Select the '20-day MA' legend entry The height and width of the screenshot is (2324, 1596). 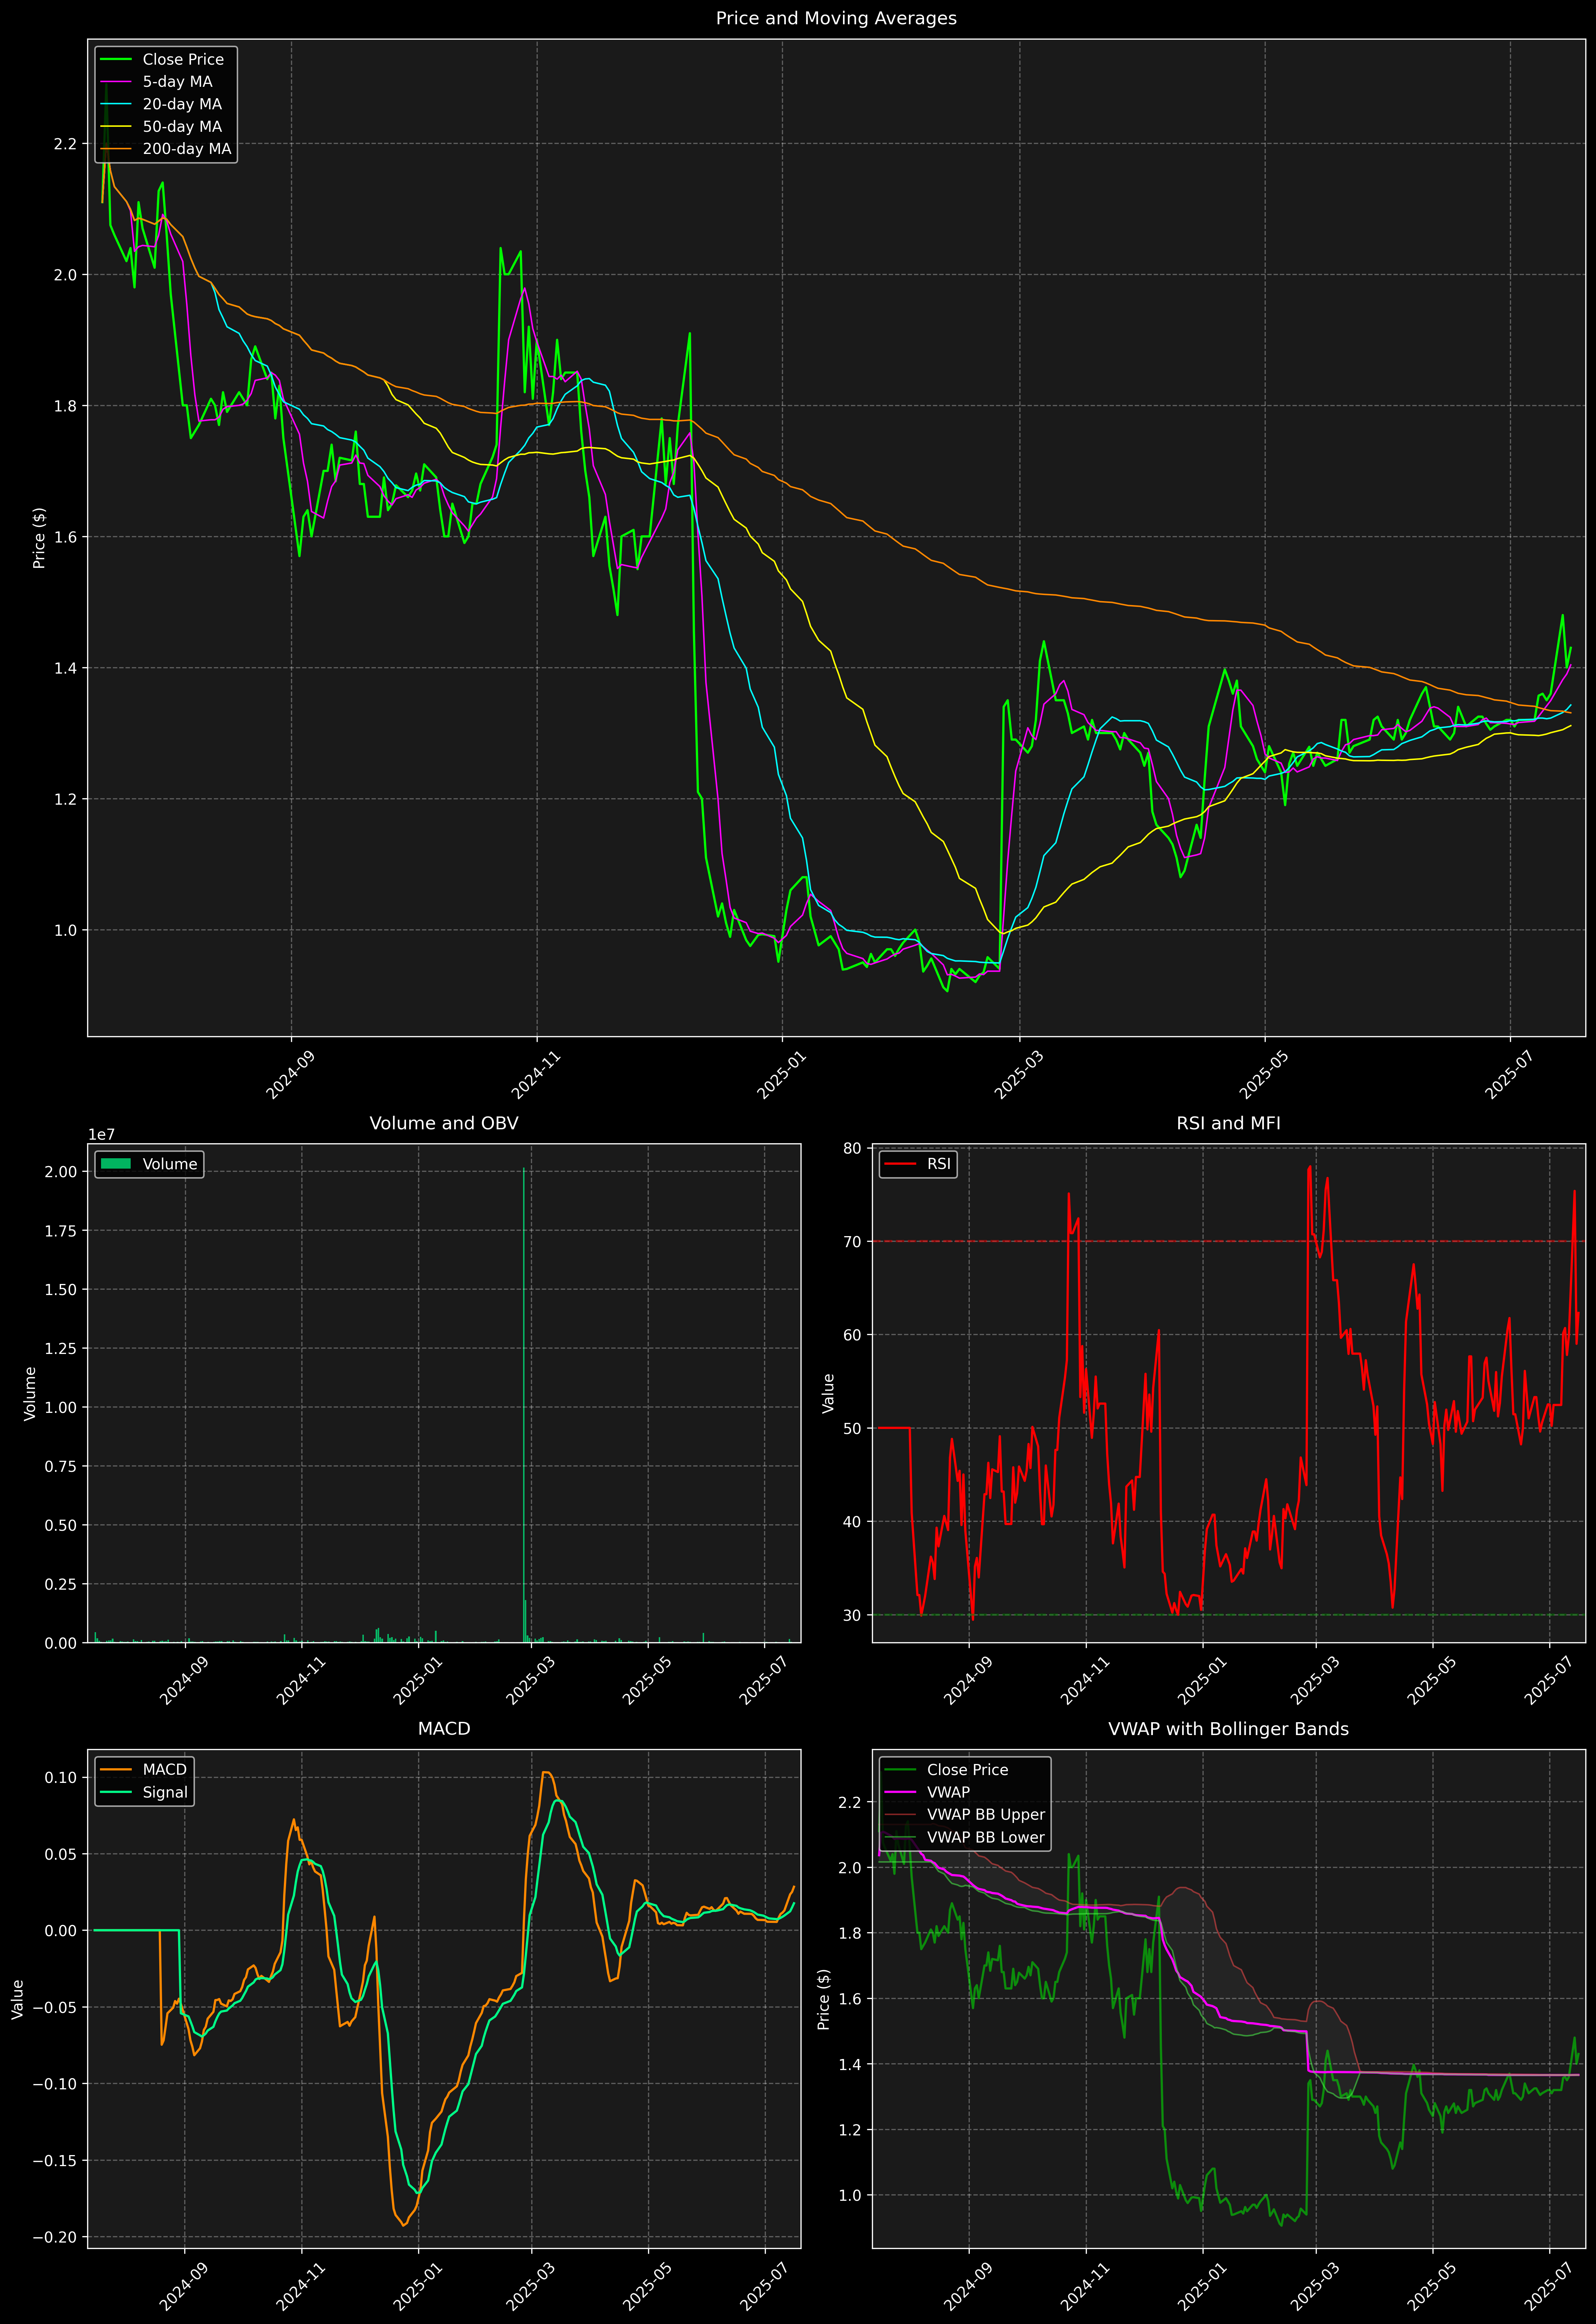(162, 104)
